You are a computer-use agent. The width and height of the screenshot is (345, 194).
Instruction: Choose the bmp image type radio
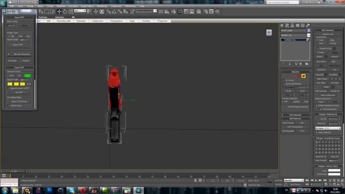point(17,36)
